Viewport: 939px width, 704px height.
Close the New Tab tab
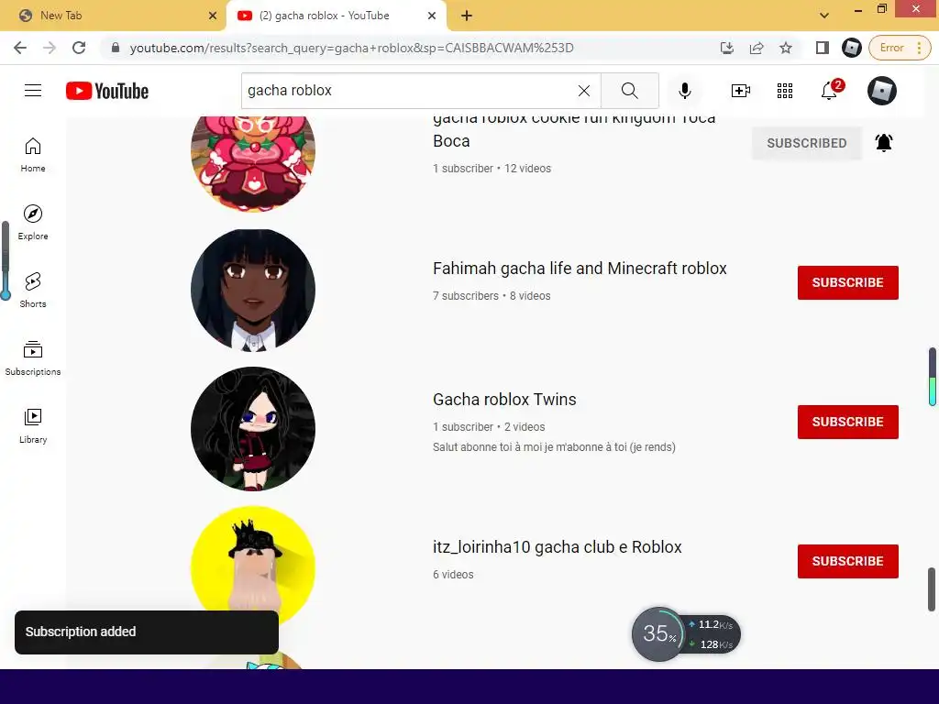[x=213, y=16]
